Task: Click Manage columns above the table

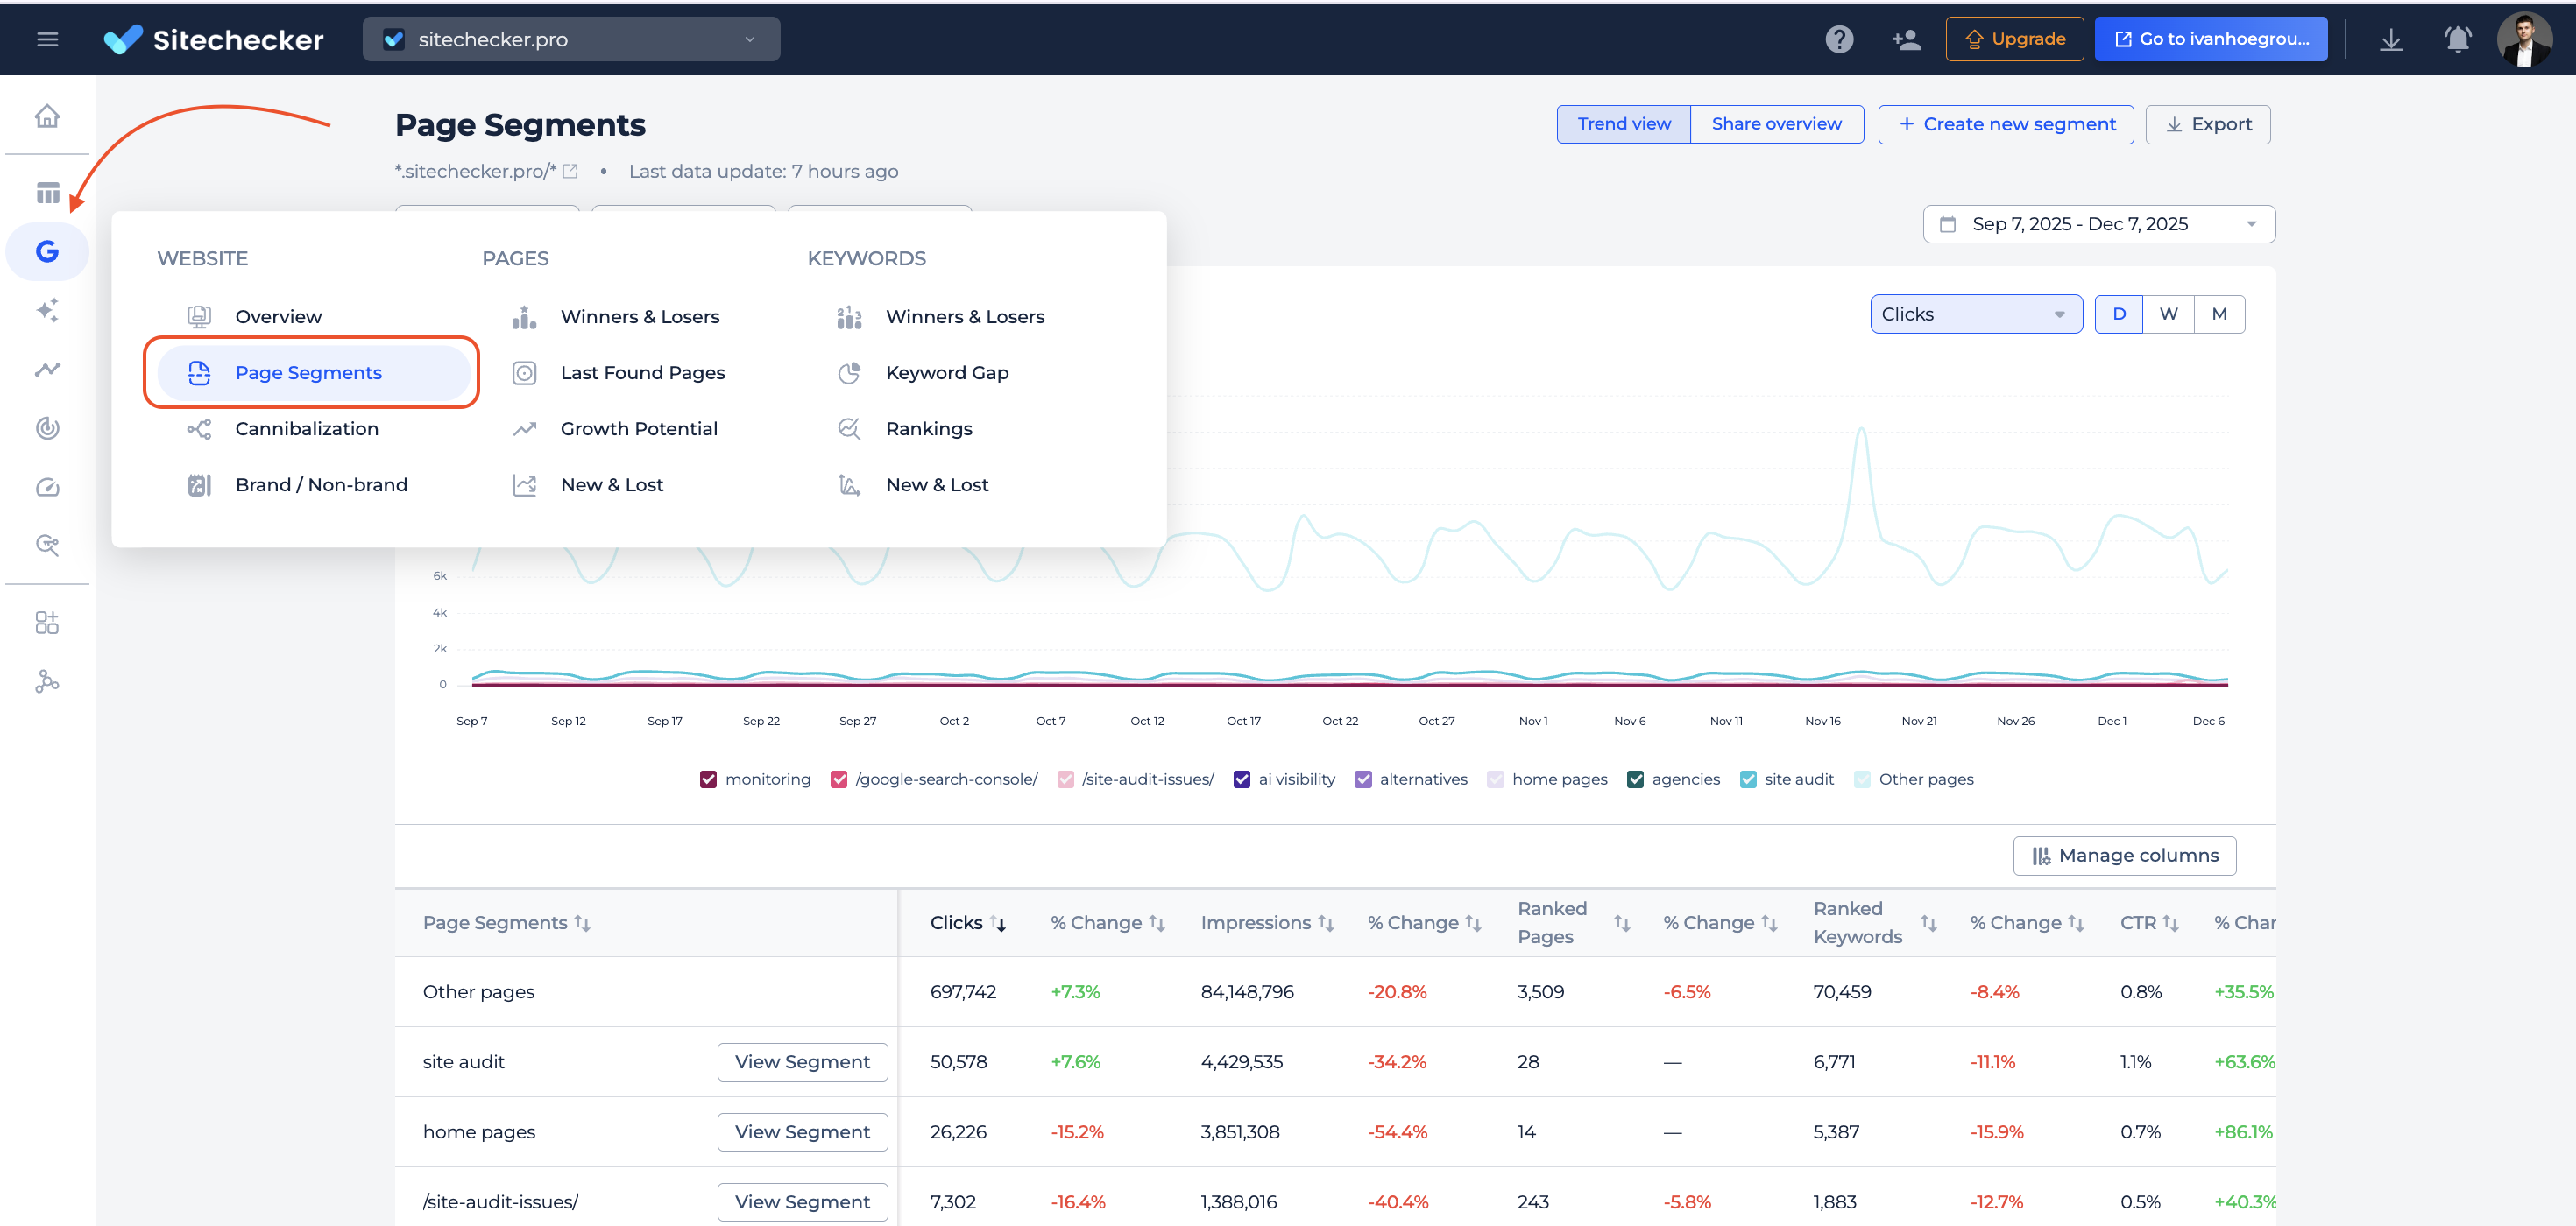Action: [x=2124, y=856]
